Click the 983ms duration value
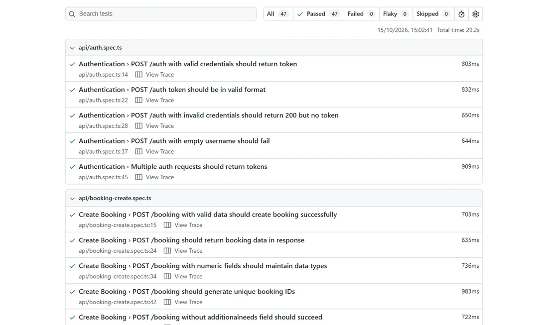Screen dimensions: 548x325 [x=470, y=292]
